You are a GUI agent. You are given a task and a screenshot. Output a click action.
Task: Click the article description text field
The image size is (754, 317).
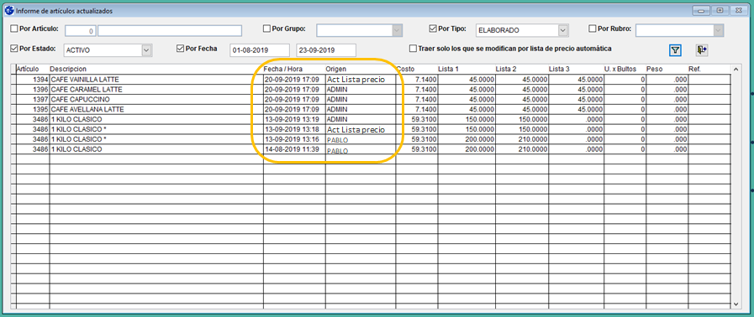(x=170, y=31)
